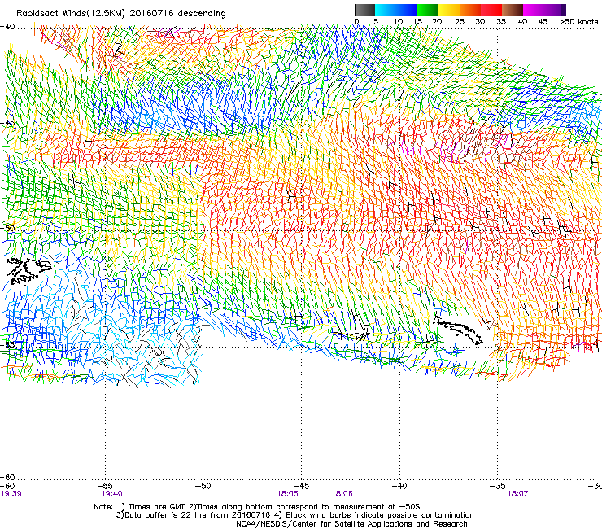
Task: Click the orange 25-30 knots legend swatch
Action: point(470,10)
